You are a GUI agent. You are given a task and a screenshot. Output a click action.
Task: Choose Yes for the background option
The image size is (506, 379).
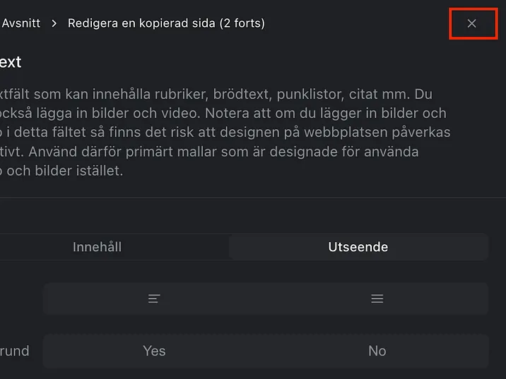[x=154, y=351]
